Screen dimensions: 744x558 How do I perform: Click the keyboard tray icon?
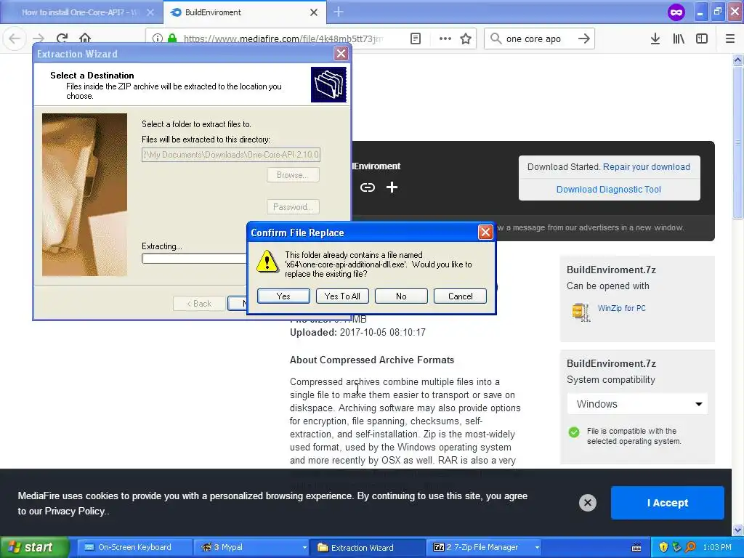tap(636, 548)
